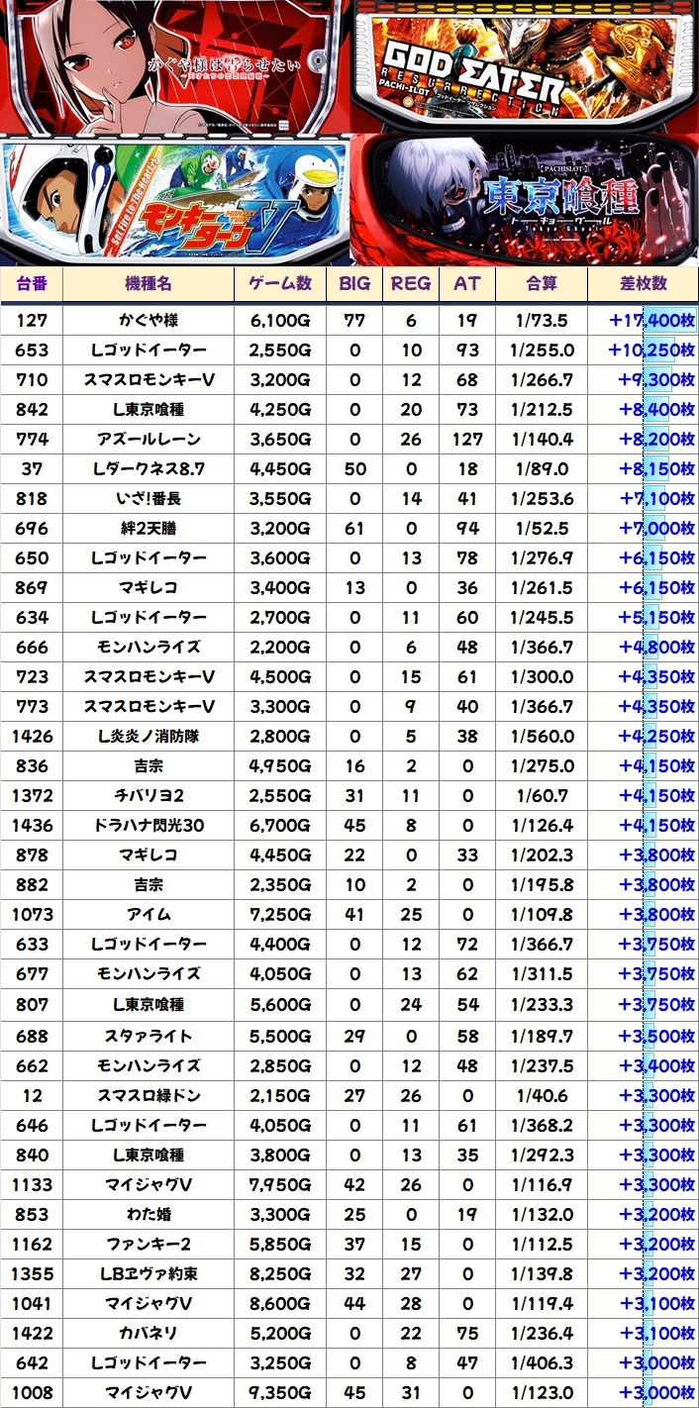Click the いざ!番長 machine name
Image resolution: width=699 pixels, height=1408 pixels.
point(149,499)
